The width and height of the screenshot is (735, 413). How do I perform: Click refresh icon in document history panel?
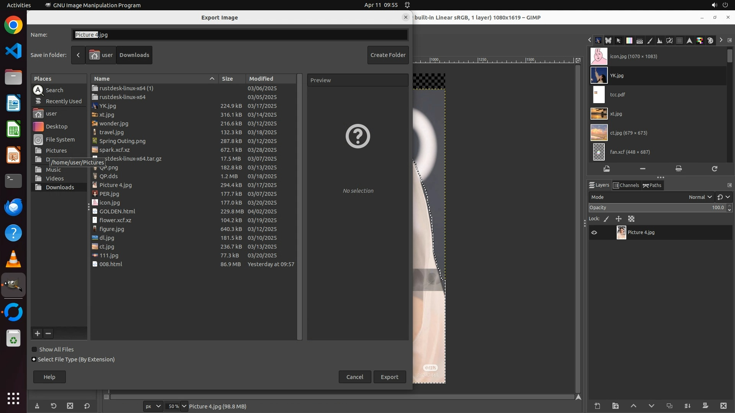coord(714,169)
